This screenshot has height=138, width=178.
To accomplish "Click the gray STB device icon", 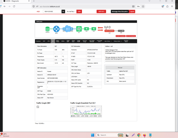I will 121,31.
